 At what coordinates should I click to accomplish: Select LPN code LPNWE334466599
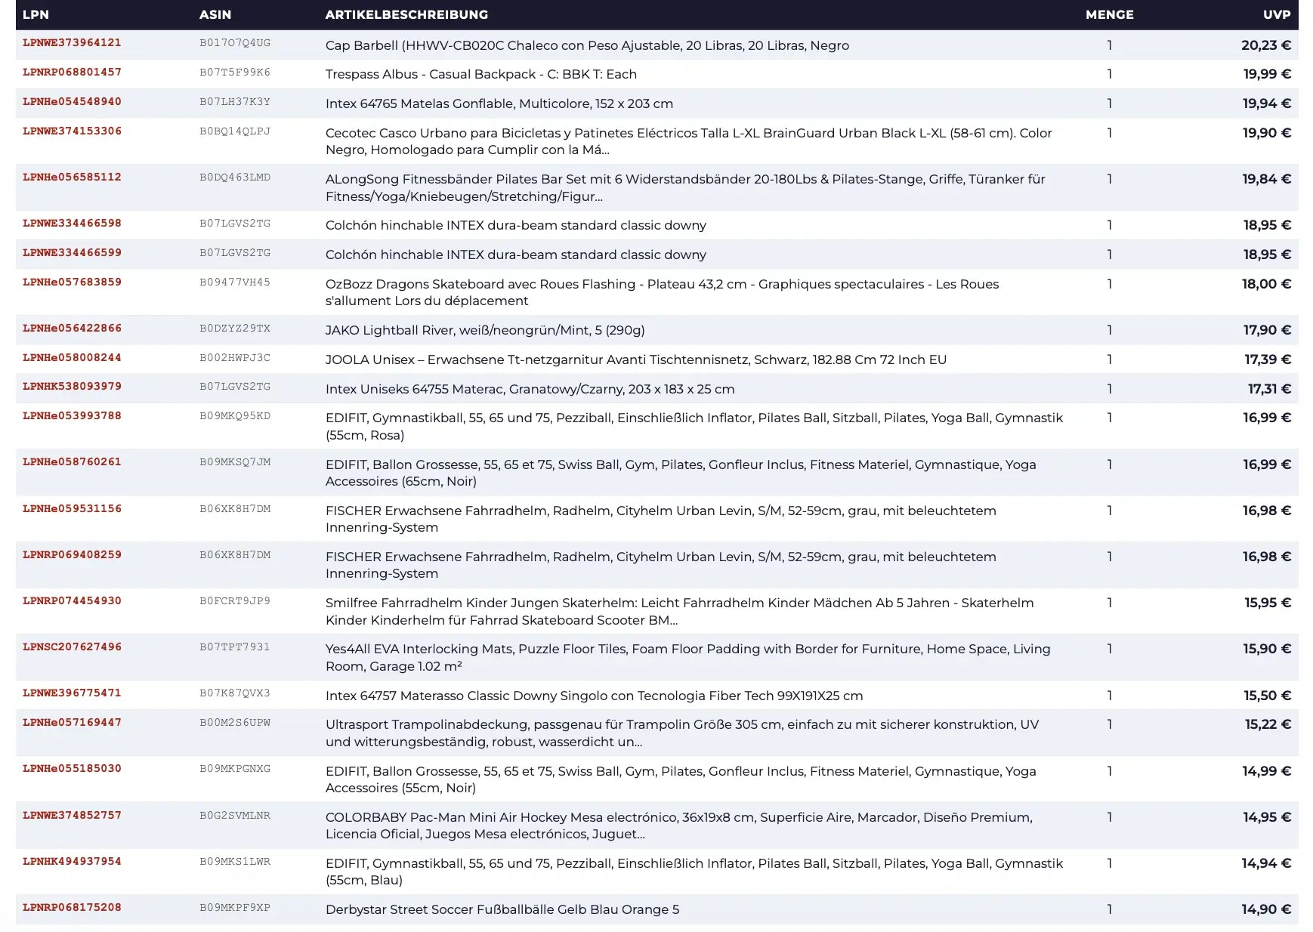[72, 253]
